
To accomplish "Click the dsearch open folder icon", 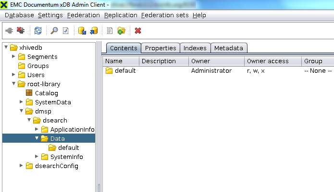I will pos(37,120).
